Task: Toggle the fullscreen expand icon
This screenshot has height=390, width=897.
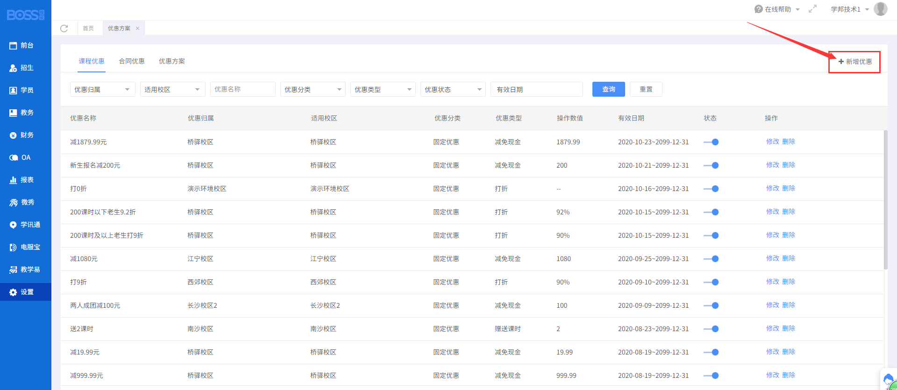Action: tap(813, 9)
